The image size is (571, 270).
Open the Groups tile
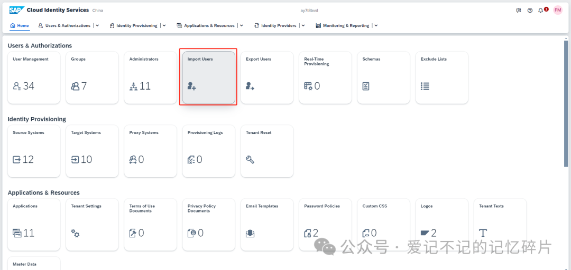(x=92, y=78)
